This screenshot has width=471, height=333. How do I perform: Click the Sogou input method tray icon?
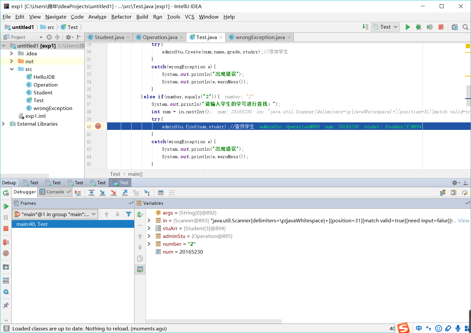[x=403, y=328]
